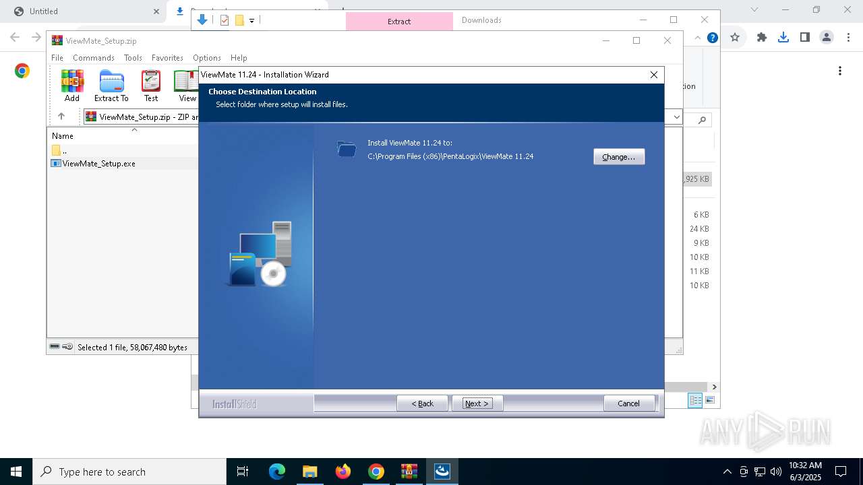Screen dimensions: 863x485
Task: Open Chrome profile avatar
Action: point(827,38)
